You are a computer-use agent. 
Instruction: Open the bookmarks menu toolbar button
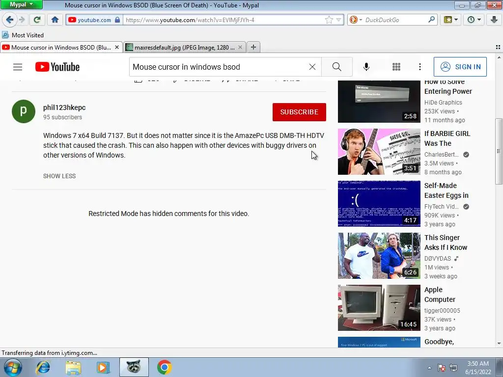click(450, 20)
